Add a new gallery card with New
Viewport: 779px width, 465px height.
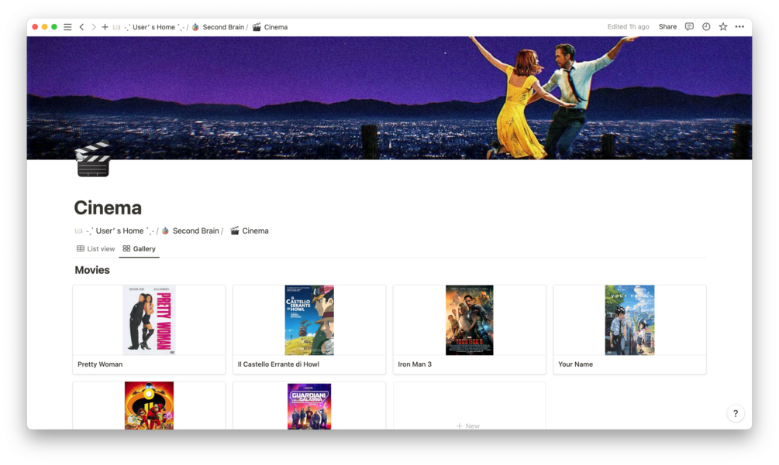pyautogui.click(x=468, y=426)
